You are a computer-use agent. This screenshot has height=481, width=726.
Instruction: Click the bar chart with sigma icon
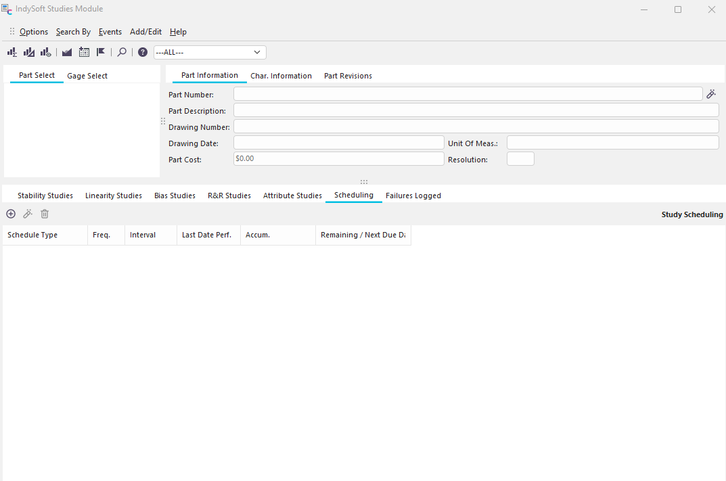pyautogui.click(x=12, y=52)
